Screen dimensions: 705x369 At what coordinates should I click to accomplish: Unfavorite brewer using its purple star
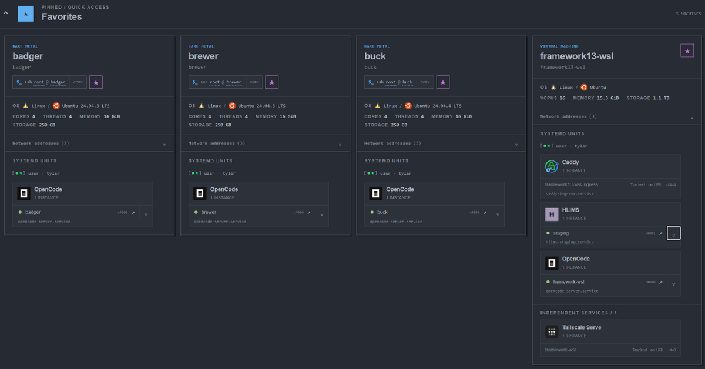pyautogui.click(x=272, y=82)
